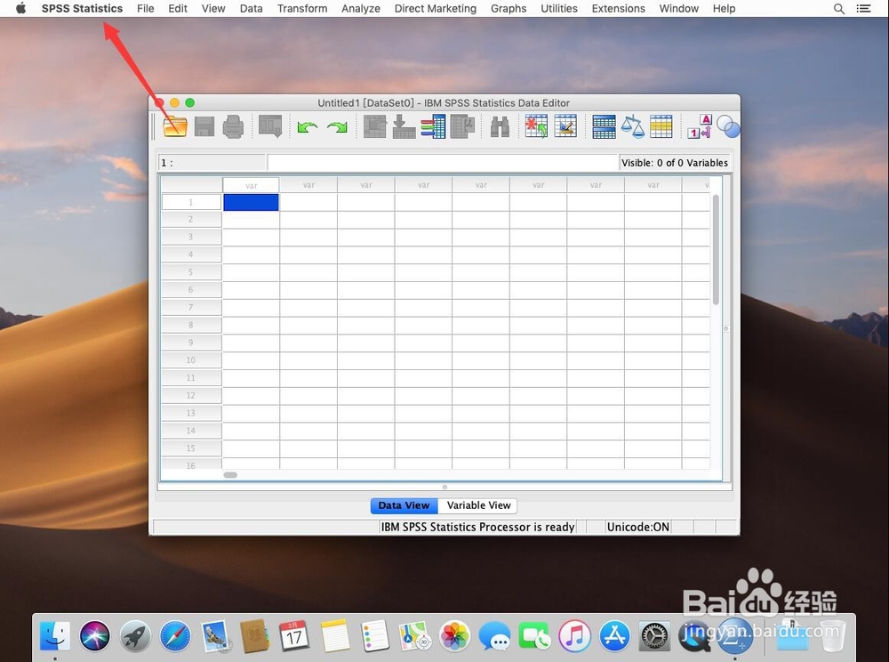
Task: Click the Print icon in the toolbar
Action: click(233, 126)
